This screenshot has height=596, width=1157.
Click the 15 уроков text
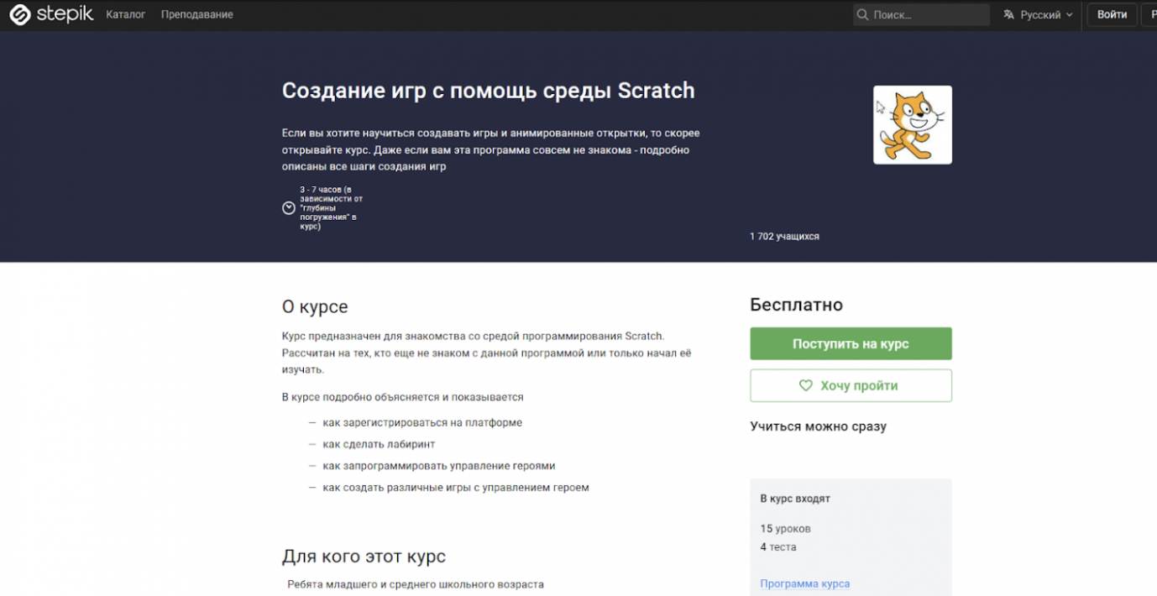[785, 529]
